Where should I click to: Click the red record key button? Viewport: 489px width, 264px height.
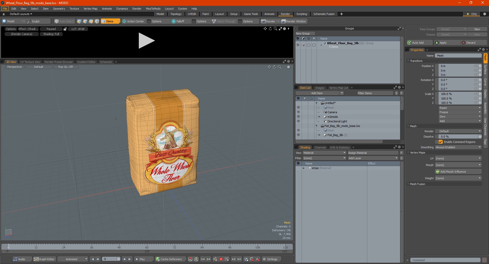pyautogui.click(x=221, y=259)
